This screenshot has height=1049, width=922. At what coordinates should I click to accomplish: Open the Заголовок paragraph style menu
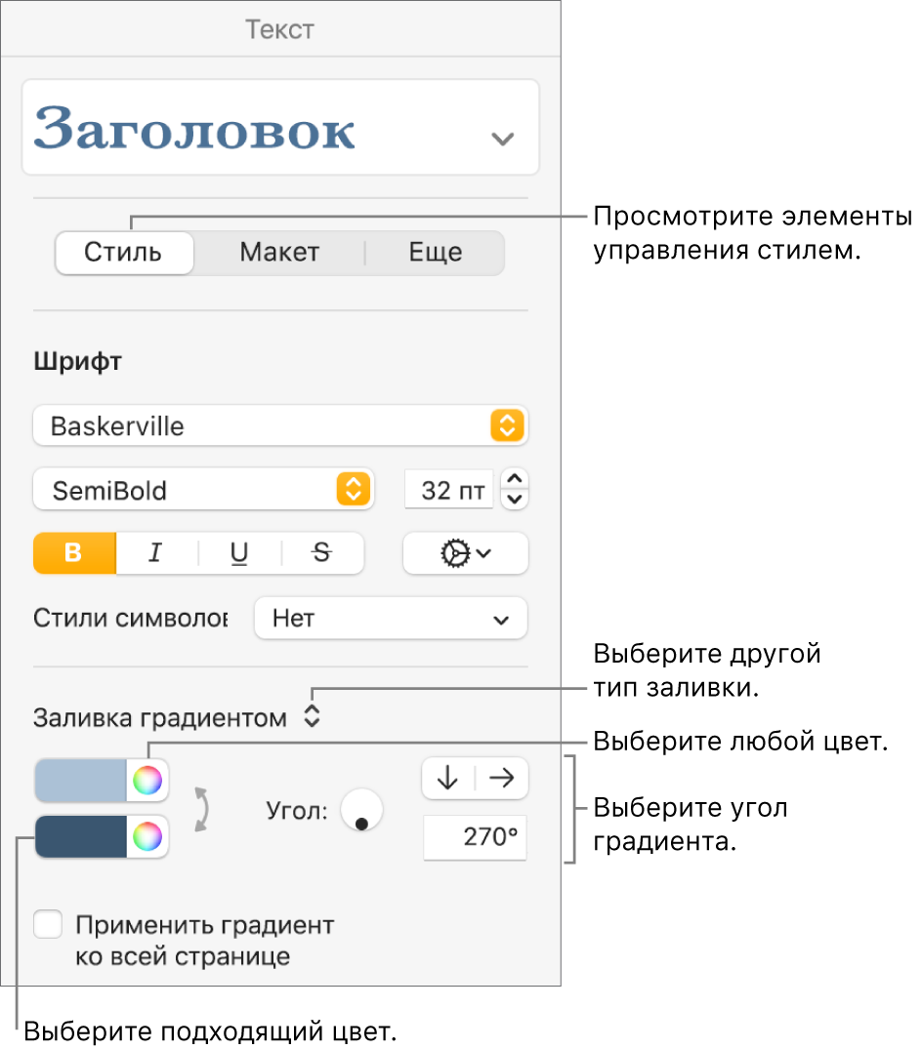click(280, 127)
